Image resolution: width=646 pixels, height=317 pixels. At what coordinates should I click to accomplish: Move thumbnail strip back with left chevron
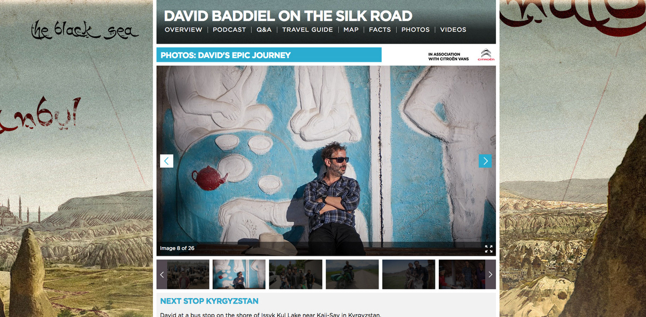[161, 274]
